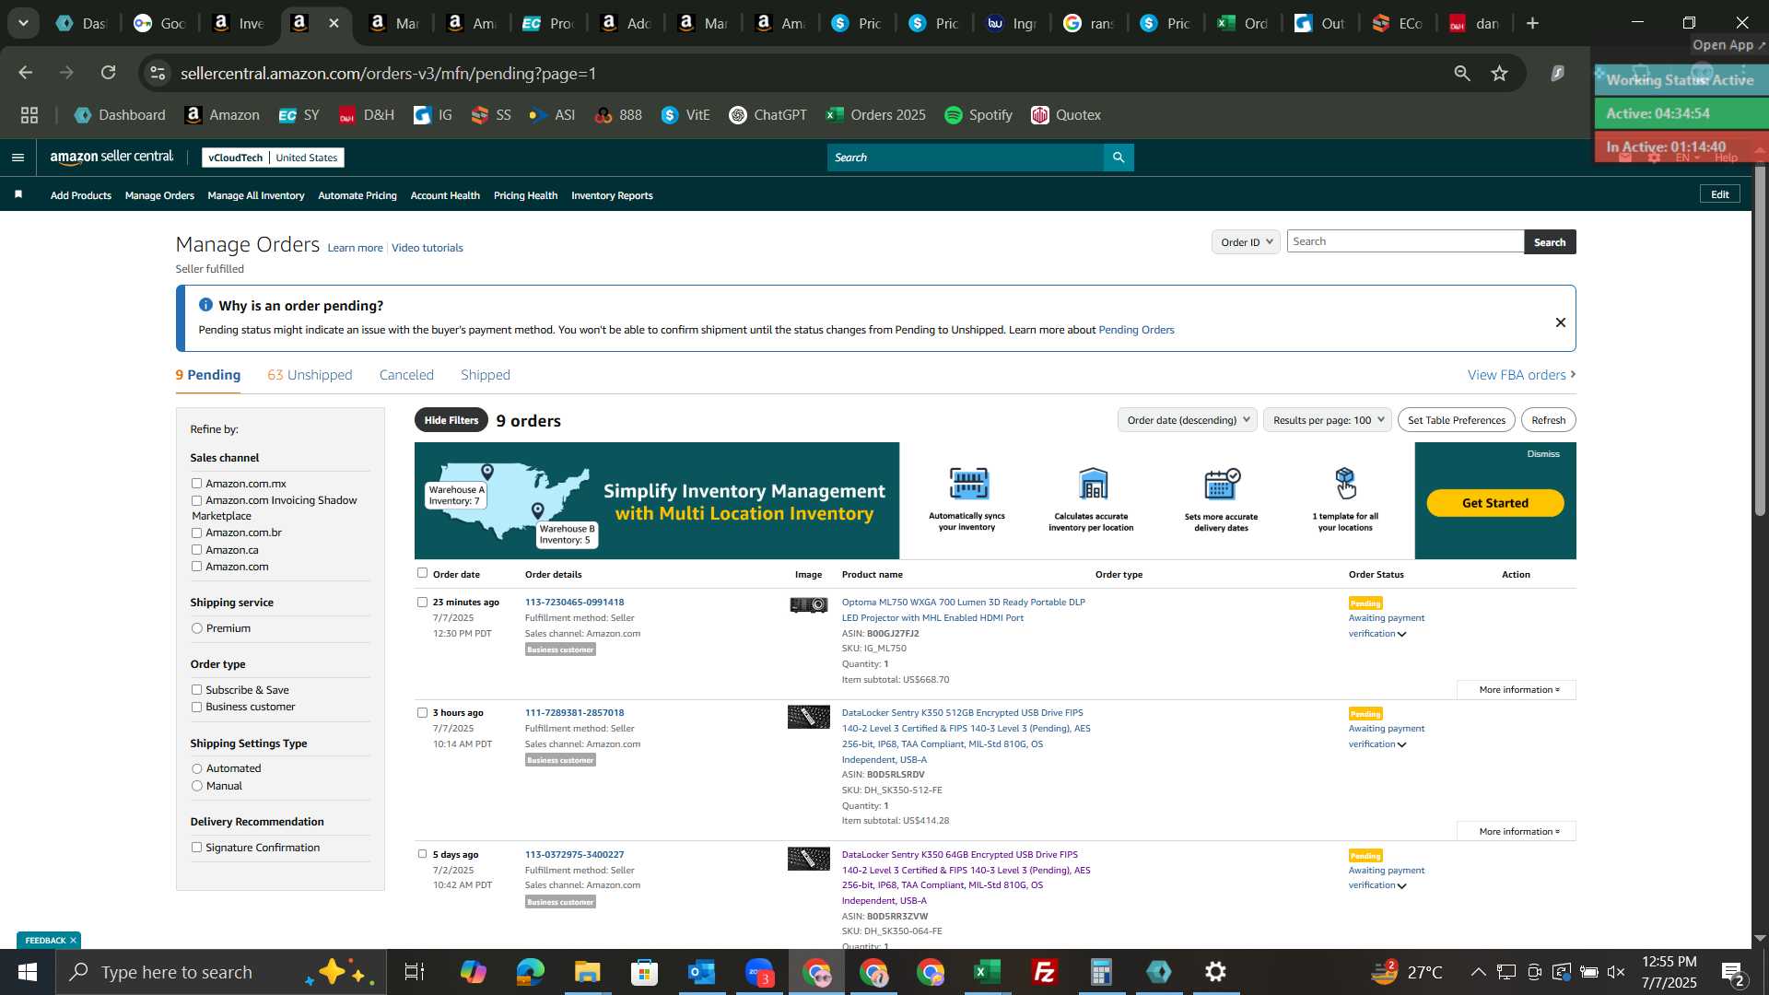Open Excel from the taskbar
Screen dimensions: 1769x995
[x=988, y=972]
